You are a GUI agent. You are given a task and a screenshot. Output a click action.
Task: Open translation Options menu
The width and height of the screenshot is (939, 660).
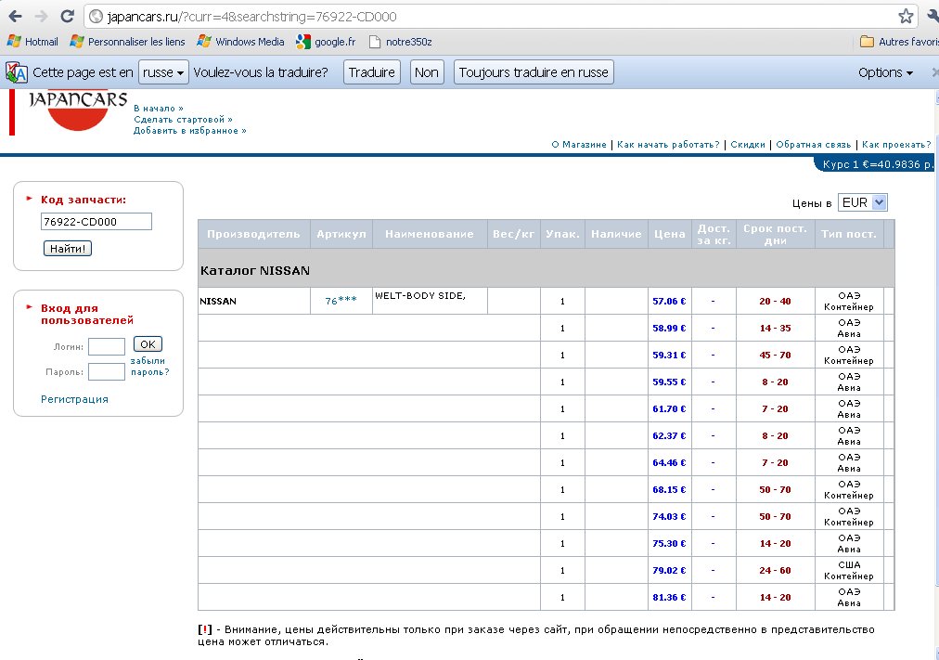click(x=885, y=72)
